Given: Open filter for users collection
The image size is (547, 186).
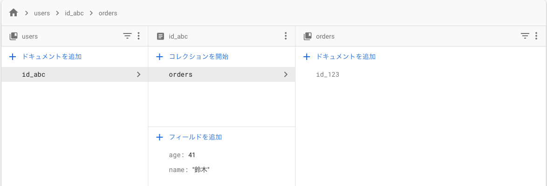Looking at the screenshot, I should (x=127, y=36).
